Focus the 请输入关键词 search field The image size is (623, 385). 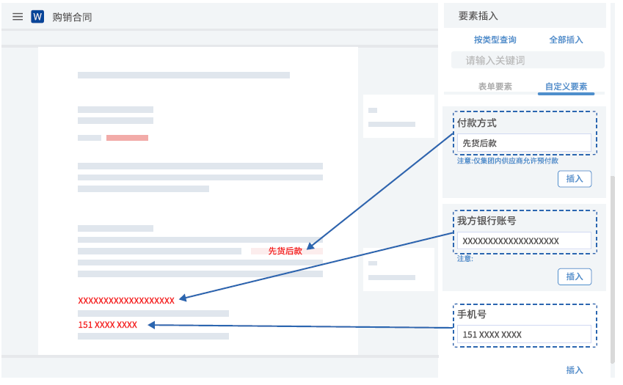click(x=527, y=60)
